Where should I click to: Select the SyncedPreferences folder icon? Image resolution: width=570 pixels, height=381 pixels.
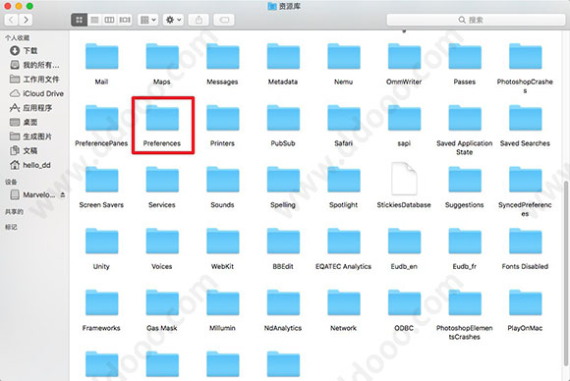[x=526, y=180]
